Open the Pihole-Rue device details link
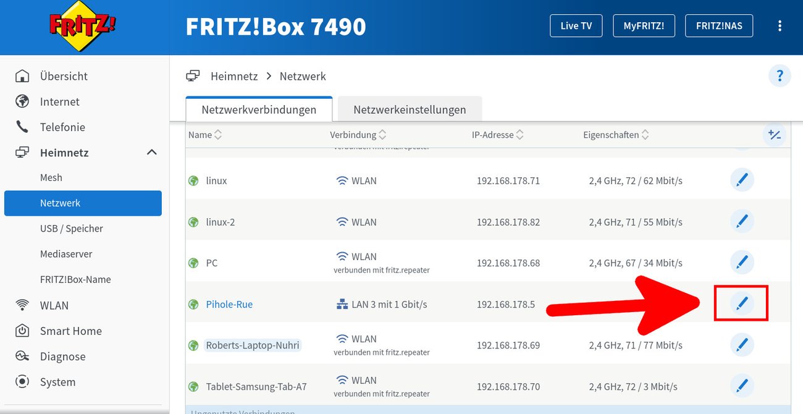 pyautogui.click(x=229, y=303)
